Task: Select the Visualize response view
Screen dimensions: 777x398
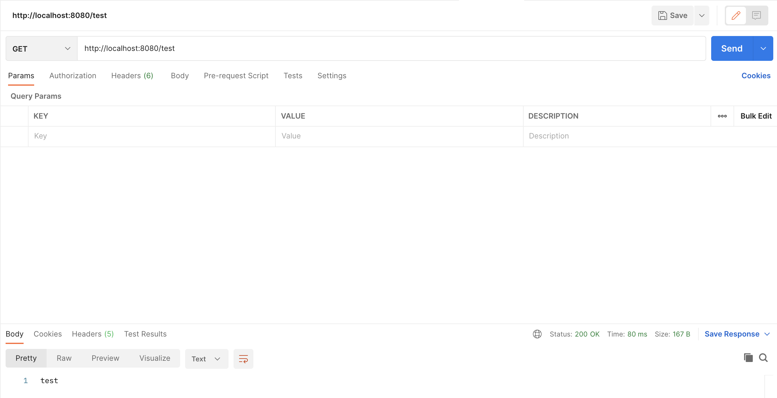Action: pyautogui.click(x=155, y=358)
